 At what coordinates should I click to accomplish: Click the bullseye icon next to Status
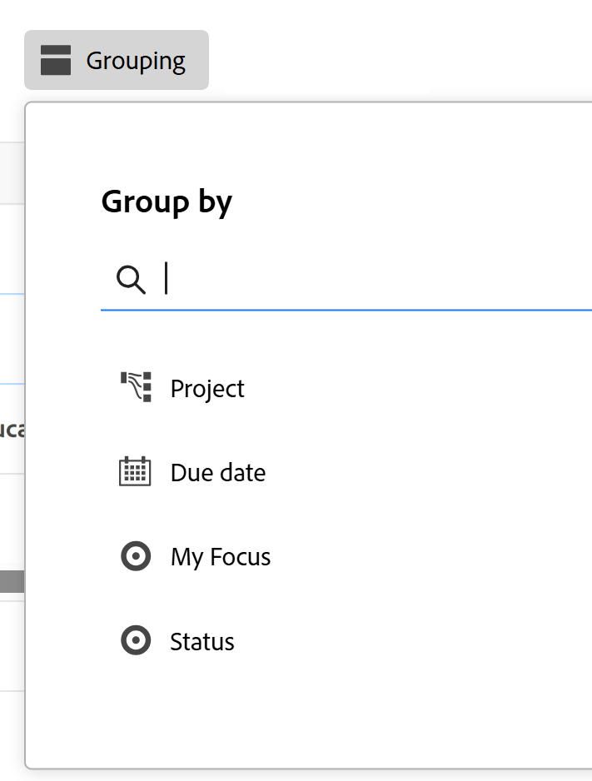click(135, 640)
